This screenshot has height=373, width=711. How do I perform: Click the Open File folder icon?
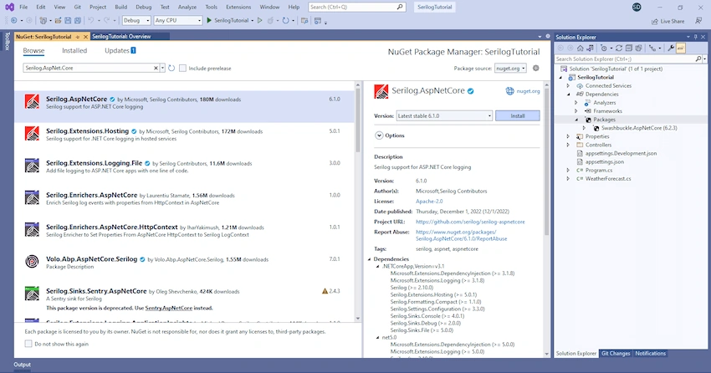click(x=58, y=20)
